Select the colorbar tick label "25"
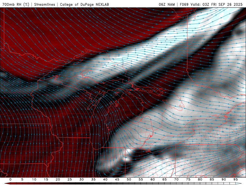246x185 pixels. (70, 179)
